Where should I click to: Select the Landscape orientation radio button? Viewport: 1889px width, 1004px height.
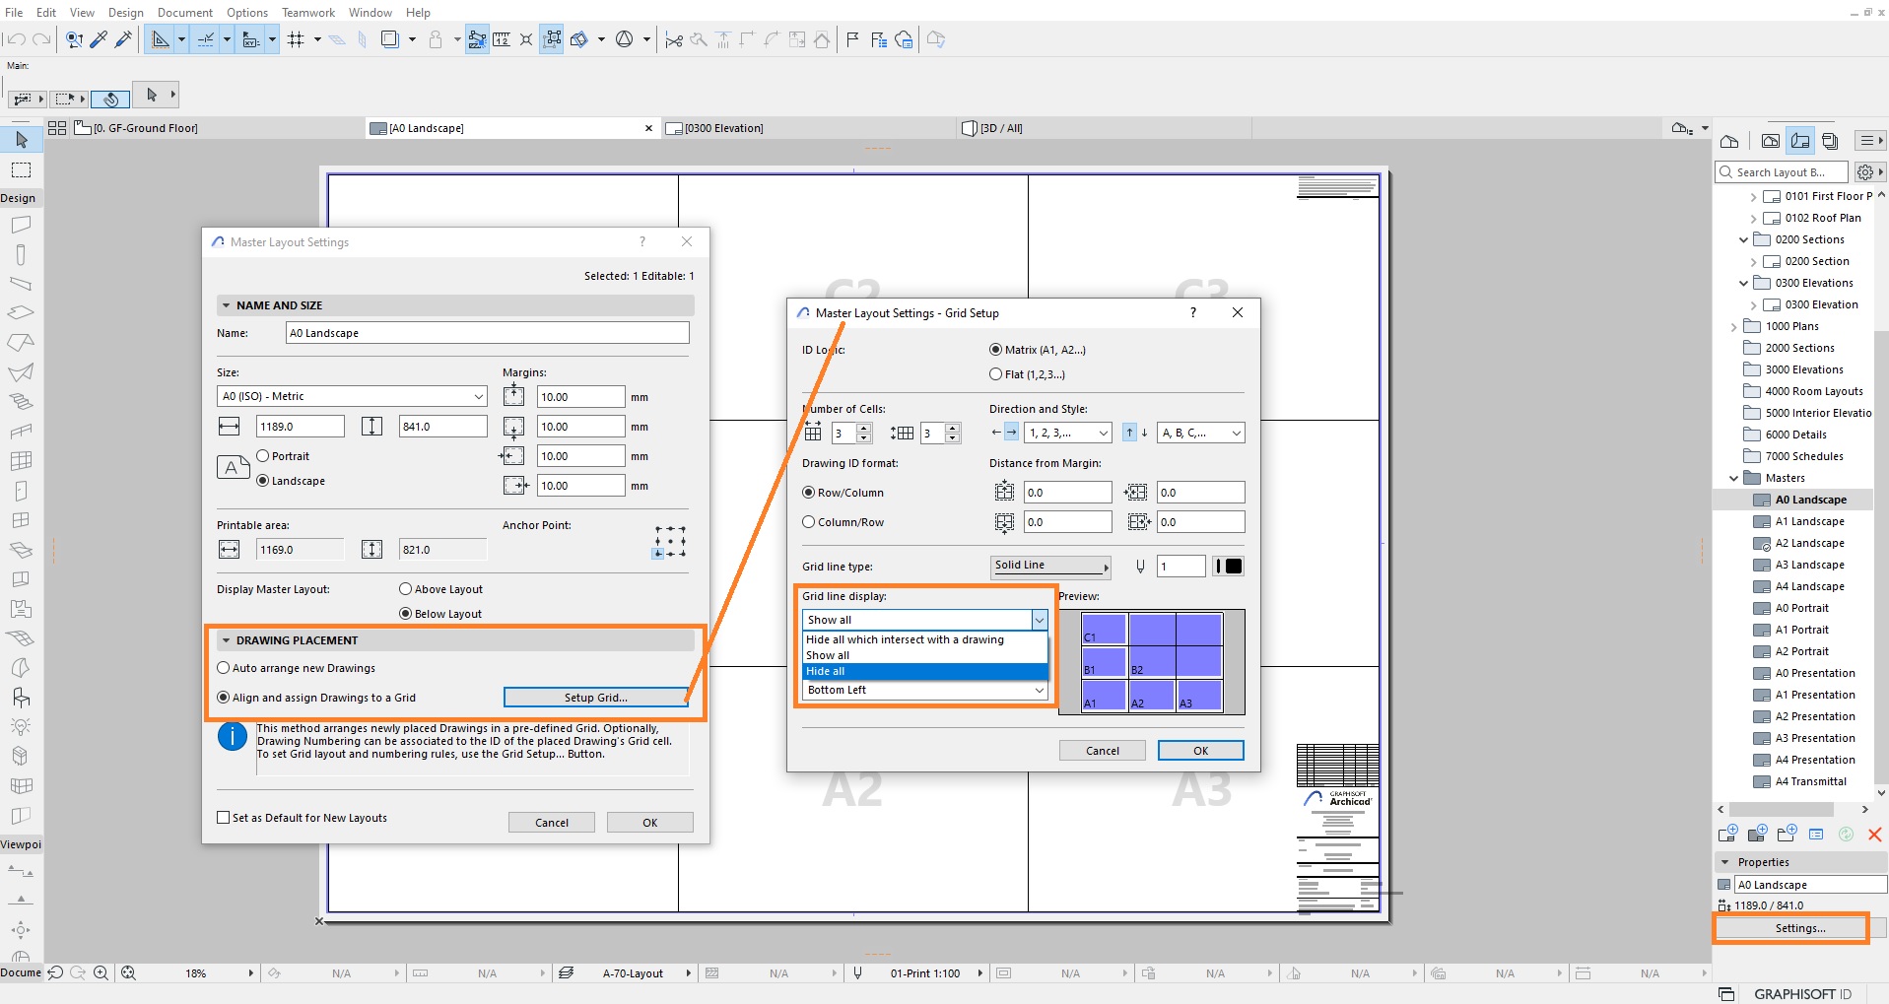263,481
